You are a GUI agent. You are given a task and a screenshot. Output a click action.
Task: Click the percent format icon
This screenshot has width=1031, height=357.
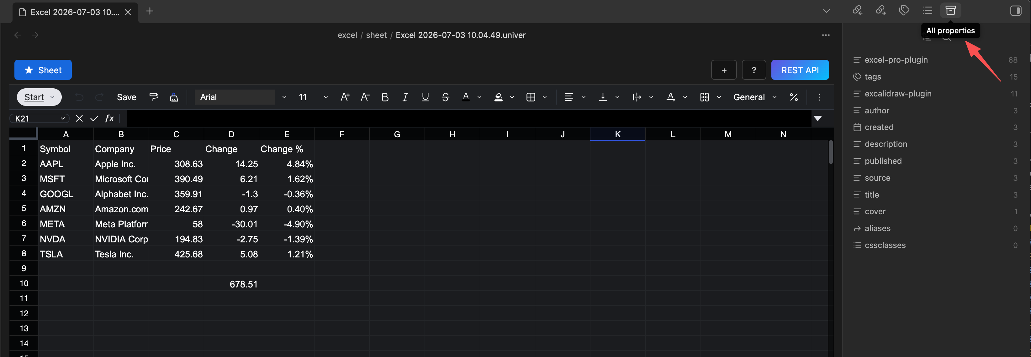tap(794, 97)
